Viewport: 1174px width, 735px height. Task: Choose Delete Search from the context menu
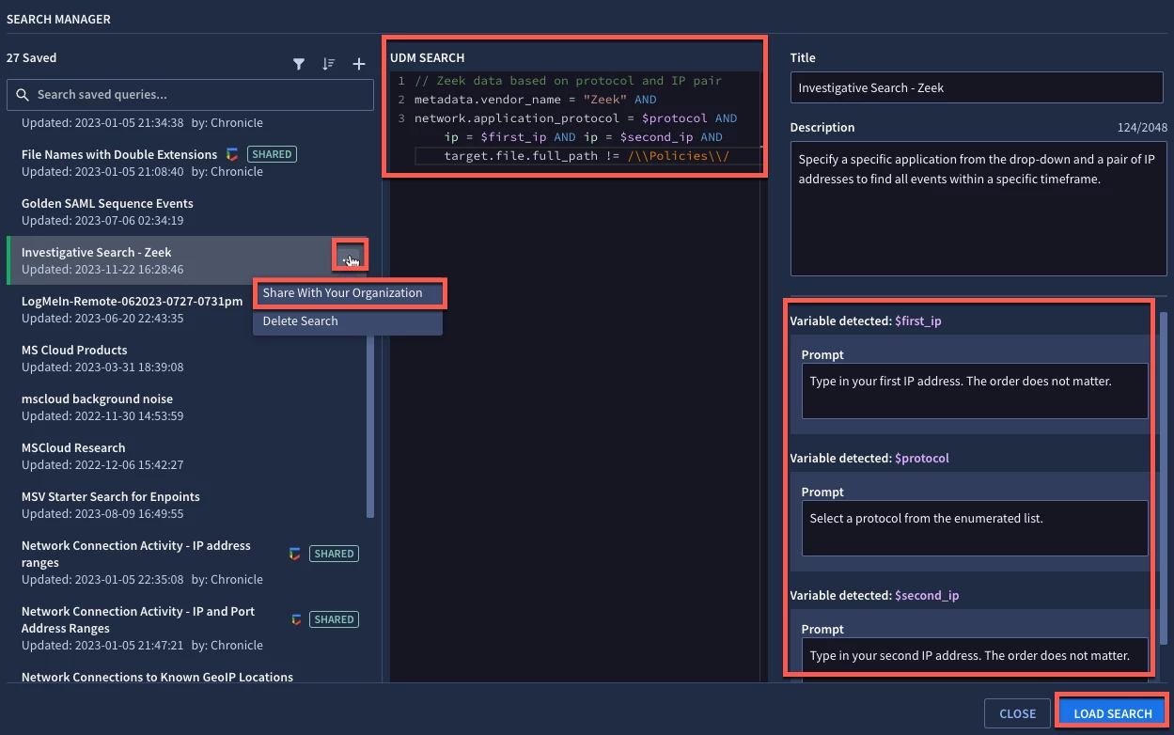[348, 321]
